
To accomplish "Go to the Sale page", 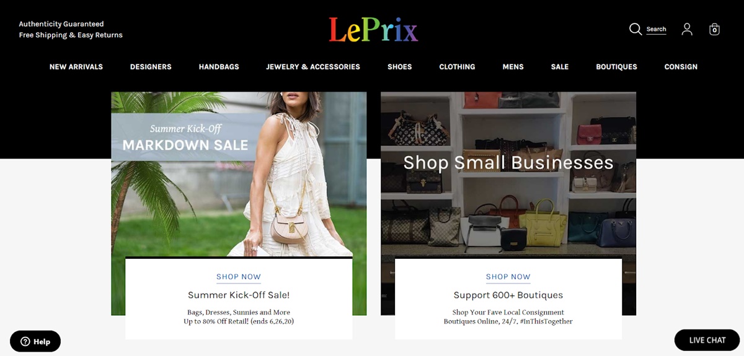I will (x=560, y=67).
